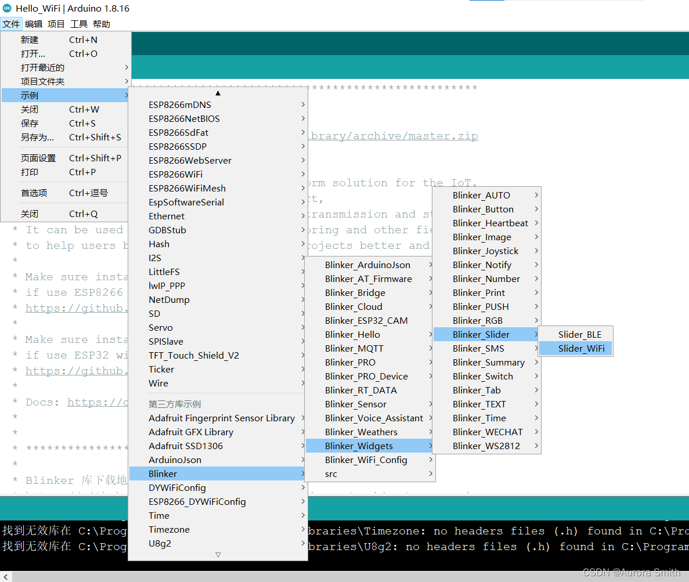Viewport: 689px width, 582px height.
Task: Click the Docs https link in editor
Action: coord(98,402)
